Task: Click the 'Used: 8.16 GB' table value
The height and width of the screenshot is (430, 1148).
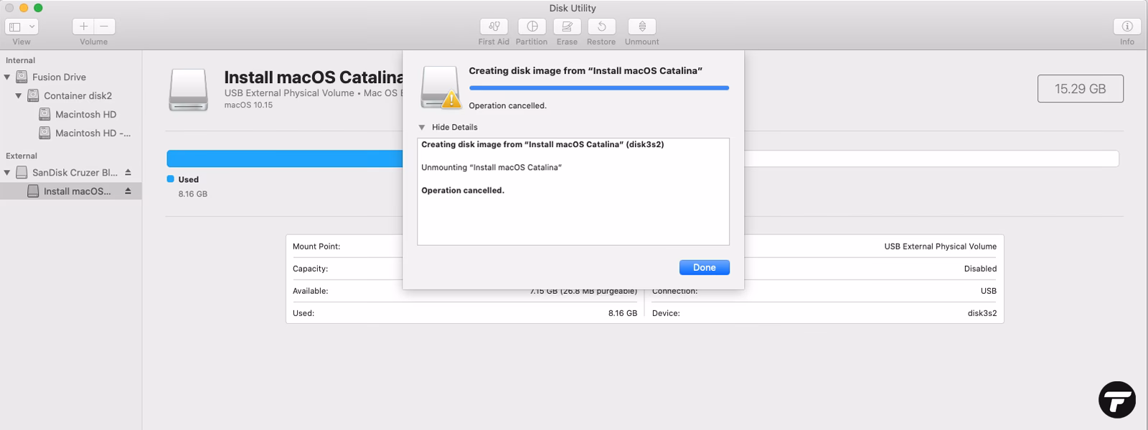Action: tap(622, 313)
